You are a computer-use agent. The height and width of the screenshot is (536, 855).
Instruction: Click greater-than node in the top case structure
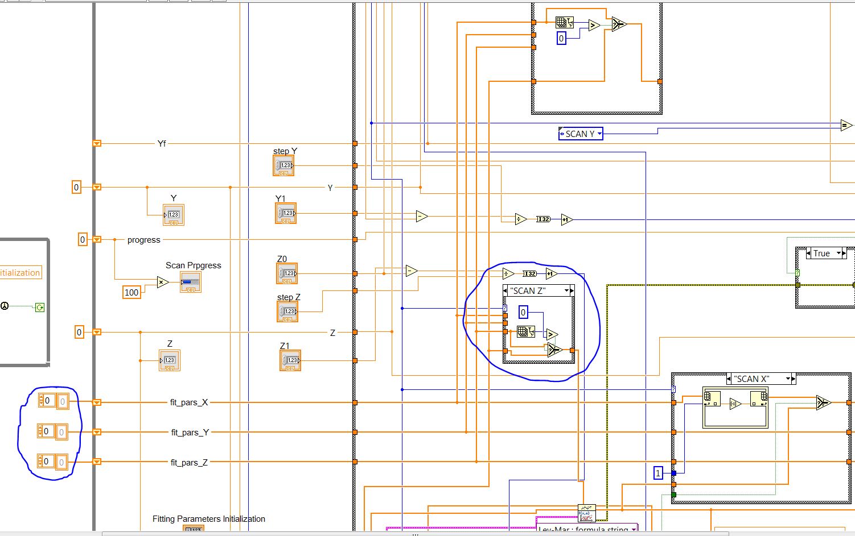pos(594,26)
